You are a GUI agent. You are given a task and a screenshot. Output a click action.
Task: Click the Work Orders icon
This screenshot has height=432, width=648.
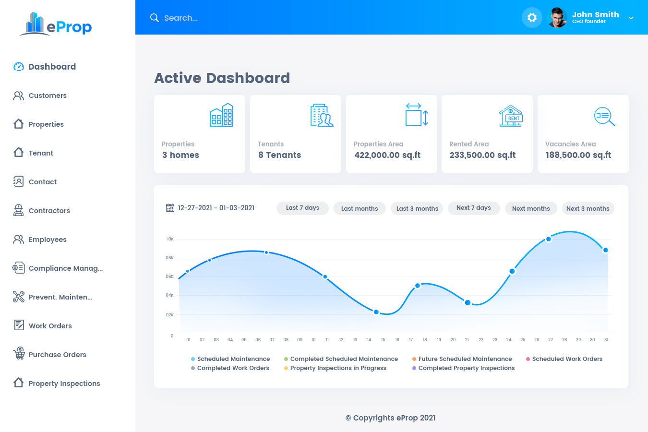pos(18,325)
